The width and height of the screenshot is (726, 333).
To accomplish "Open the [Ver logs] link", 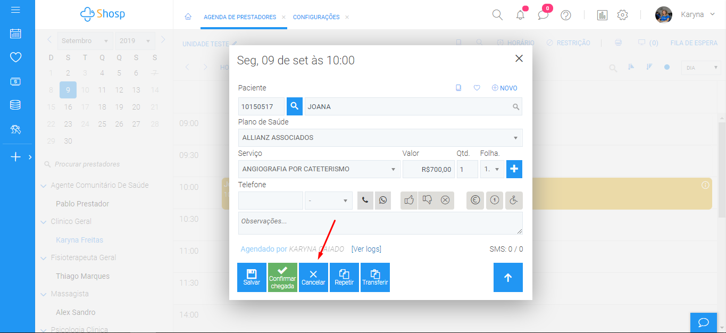I will coord(366,249).
